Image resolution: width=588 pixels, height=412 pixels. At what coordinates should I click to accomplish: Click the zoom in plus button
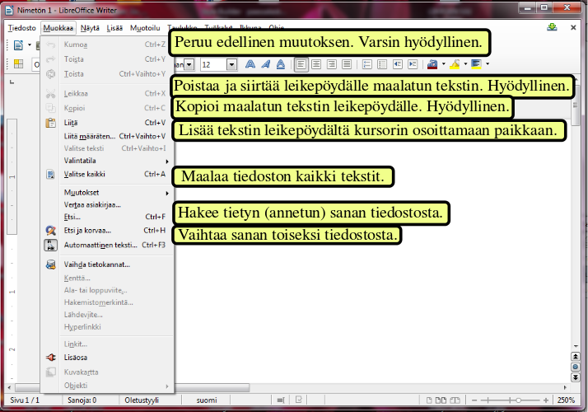pyautogui.click(x=546, y=400)
